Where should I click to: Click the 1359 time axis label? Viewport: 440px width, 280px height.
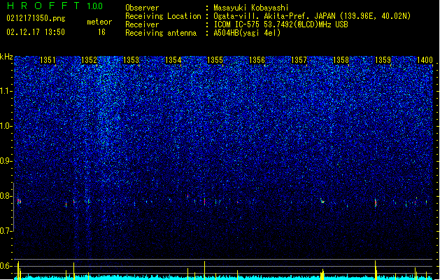click(383, 60)
